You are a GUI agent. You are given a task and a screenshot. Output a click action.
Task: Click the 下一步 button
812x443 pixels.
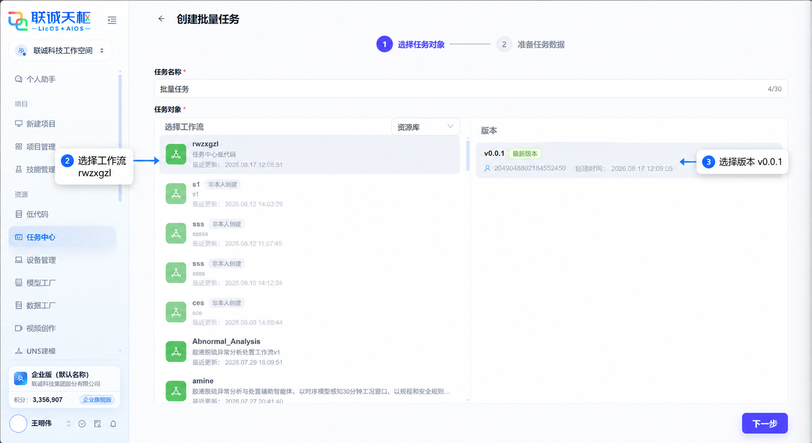click(765, 423)
